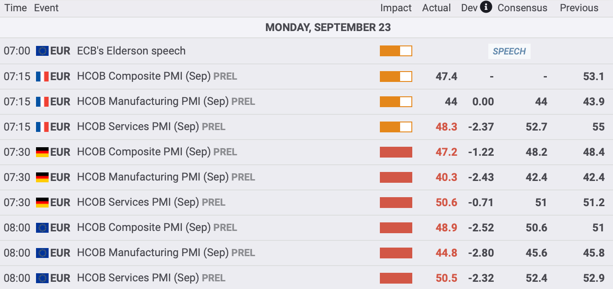Click the Previous column header

pos(579,8)
